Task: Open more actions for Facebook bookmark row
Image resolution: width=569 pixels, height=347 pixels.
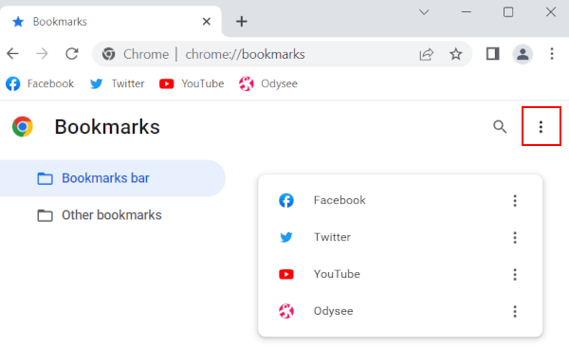Action: pos(515,200)
